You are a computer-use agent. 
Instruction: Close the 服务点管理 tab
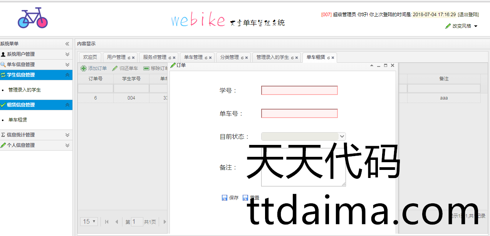(x=174, y=58)
